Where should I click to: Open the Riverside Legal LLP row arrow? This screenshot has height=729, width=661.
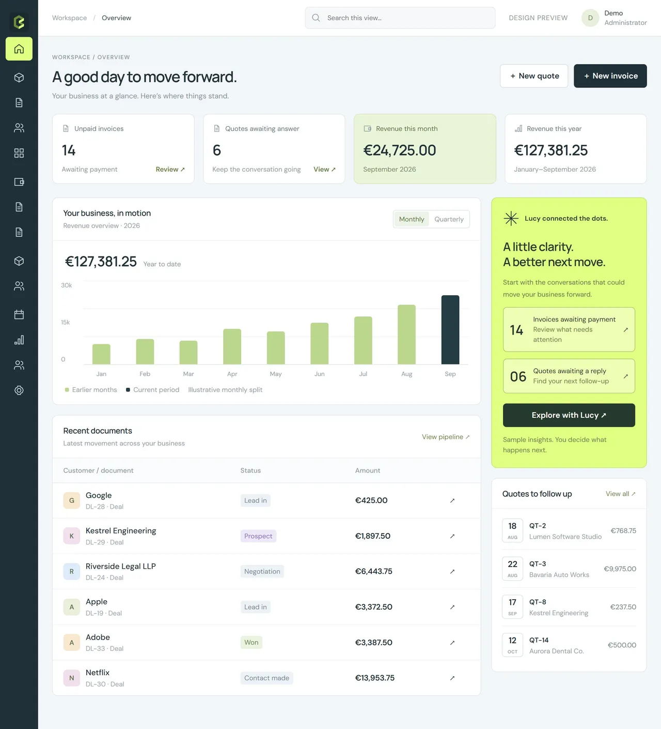pos(452,571)
